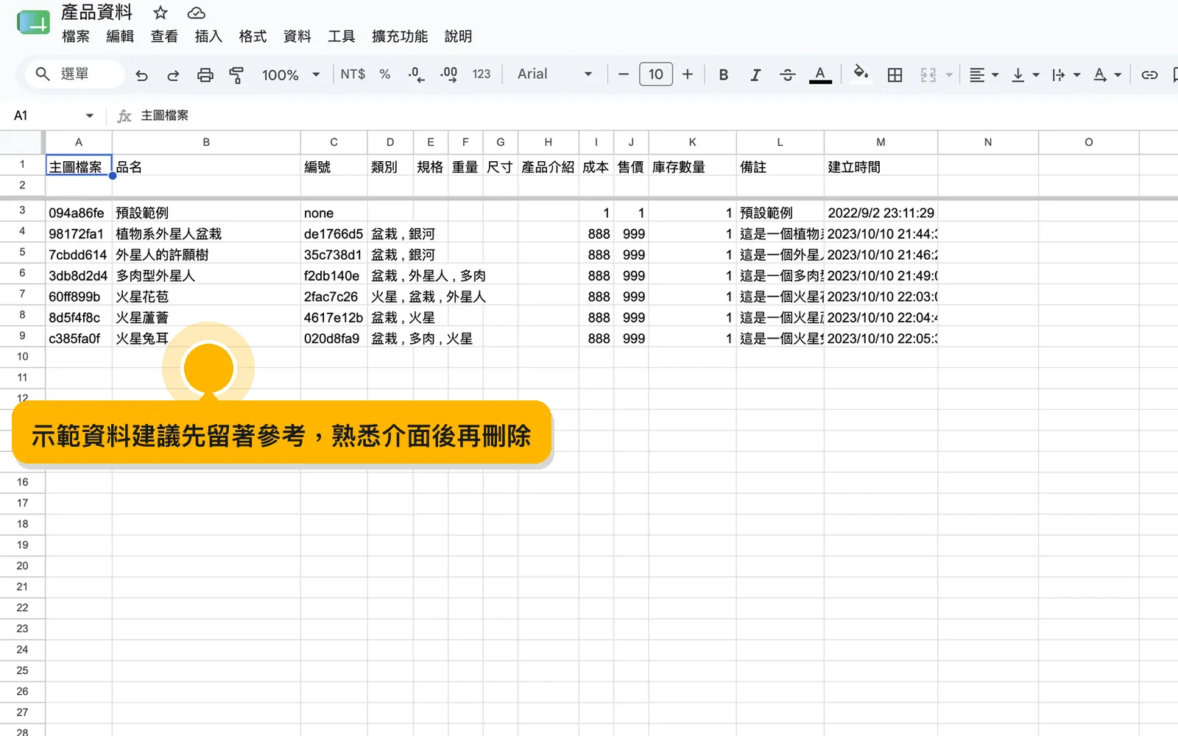The height and width of the screenshot is (736, 1178).
Task: Open the fill color picker
Action: pyautogui.click(x=861, y=74)
